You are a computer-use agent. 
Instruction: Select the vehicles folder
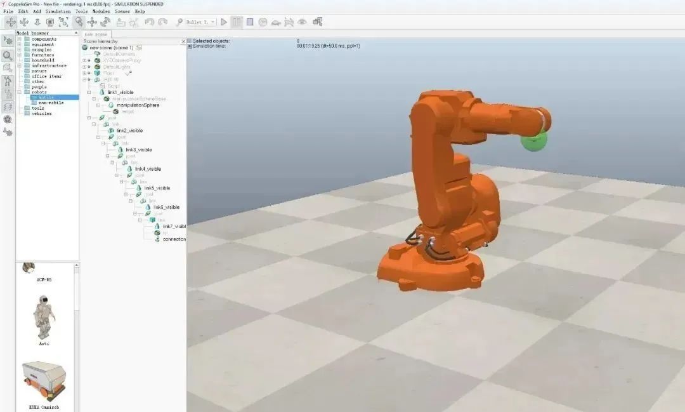pos(41,113)
